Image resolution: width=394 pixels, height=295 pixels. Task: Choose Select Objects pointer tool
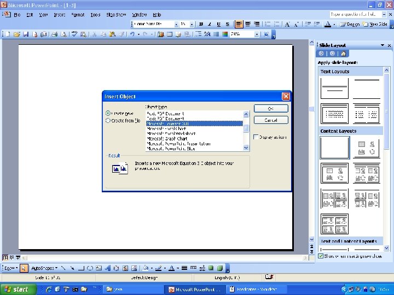click(x=24, y=268)
